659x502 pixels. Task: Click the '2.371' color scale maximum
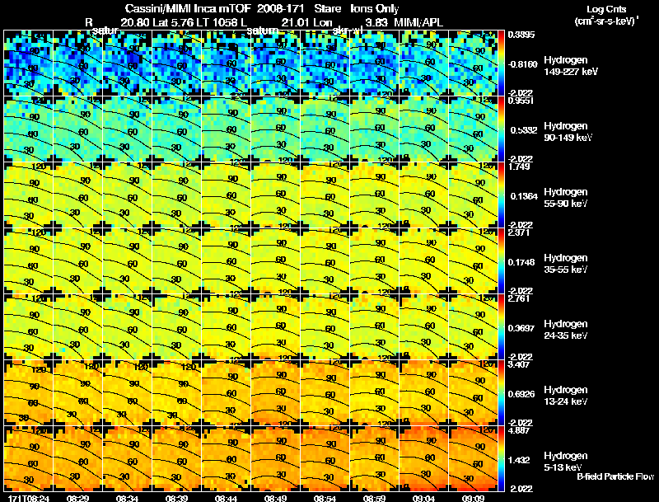click(x=519, y=232)
